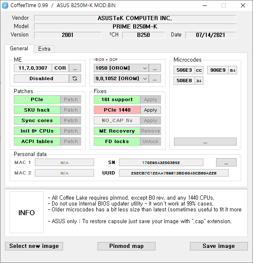Viewport: 253px width, 263px height.
Task: Click the green PCIe patch status label
Action: pos(37,99)
